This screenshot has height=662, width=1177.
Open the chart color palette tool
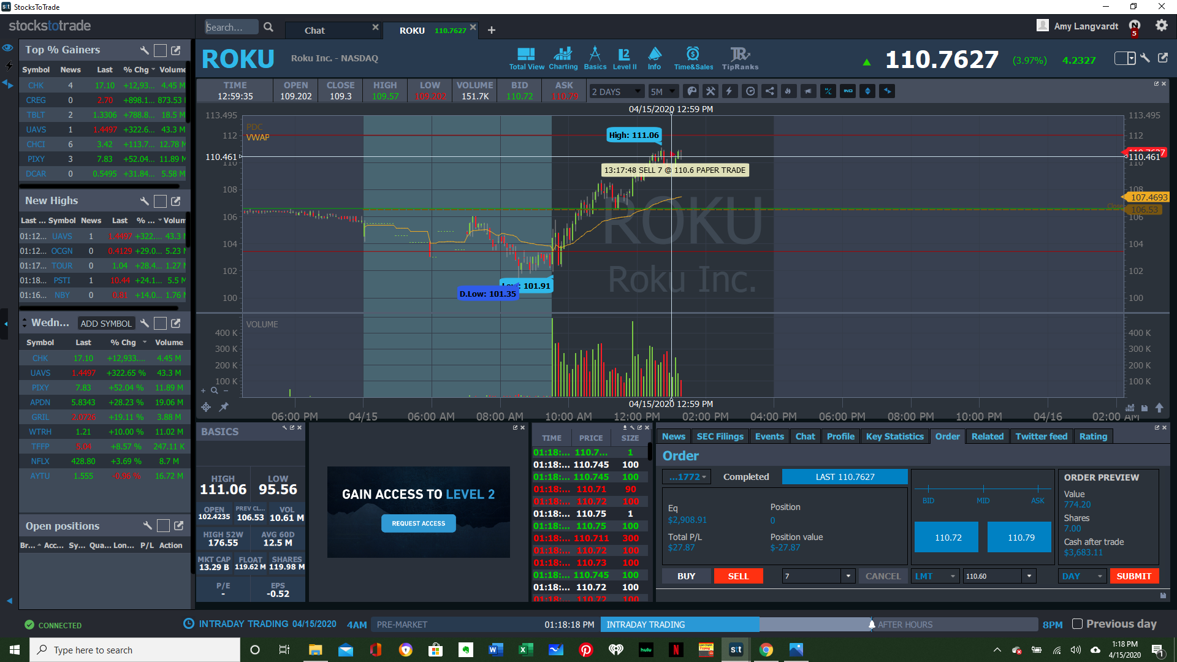(691, 91)
